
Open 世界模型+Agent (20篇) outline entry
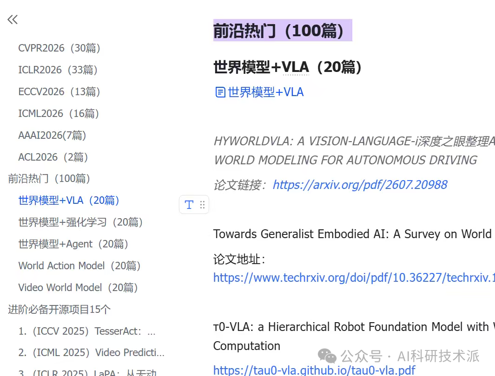click(x=73, y=244)
